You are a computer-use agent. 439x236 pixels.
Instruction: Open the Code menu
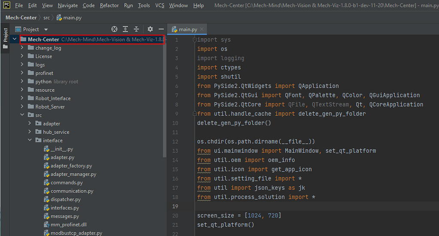coord(88,5)
